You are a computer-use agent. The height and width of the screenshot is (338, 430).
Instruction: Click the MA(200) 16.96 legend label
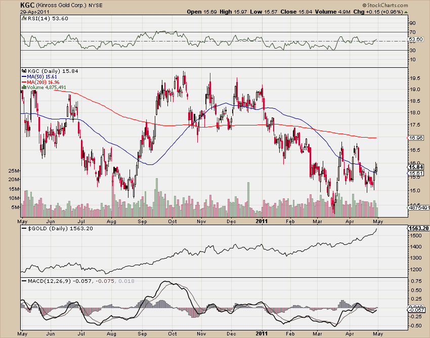coord(43,82)
